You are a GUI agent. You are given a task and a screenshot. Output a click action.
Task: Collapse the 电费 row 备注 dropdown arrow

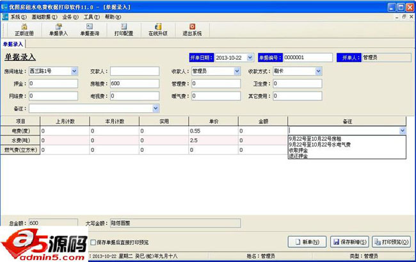[403, 130]
